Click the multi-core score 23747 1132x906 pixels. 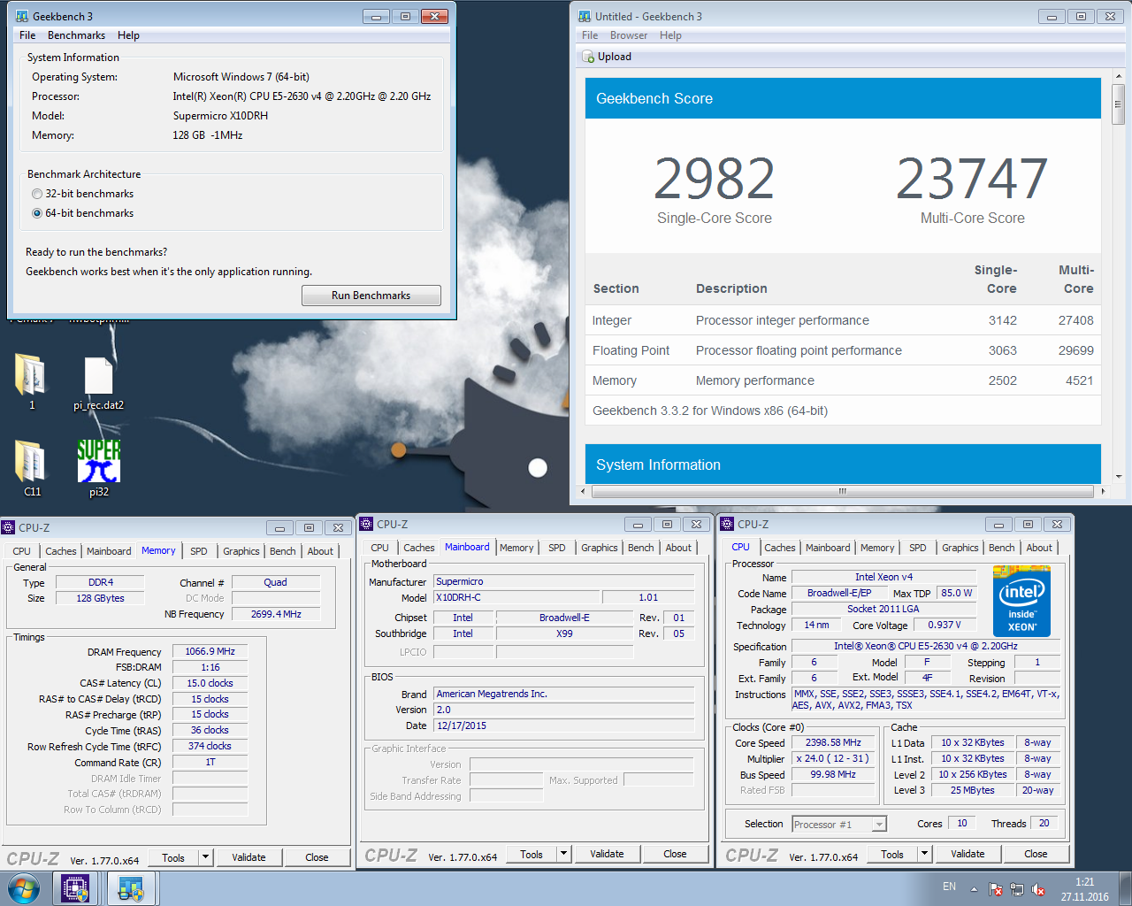tap(972, 179)
